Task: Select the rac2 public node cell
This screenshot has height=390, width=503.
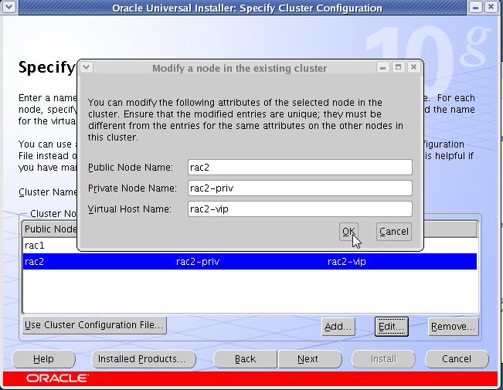Action: pos(34,262)
